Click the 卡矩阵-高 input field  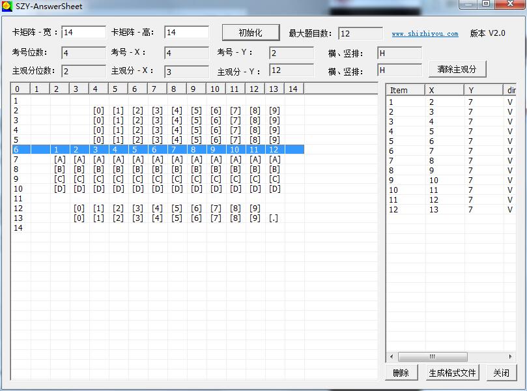click(x=186, y=33)
